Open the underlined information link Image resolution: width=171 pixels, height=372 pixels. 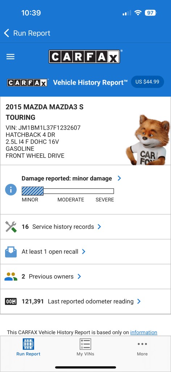pos(143,332)
